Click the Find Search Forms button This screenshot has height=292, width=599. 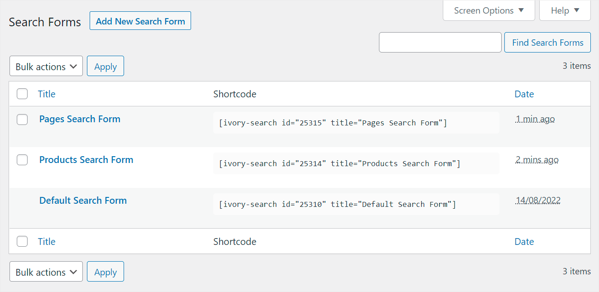(x=547, y=42)
